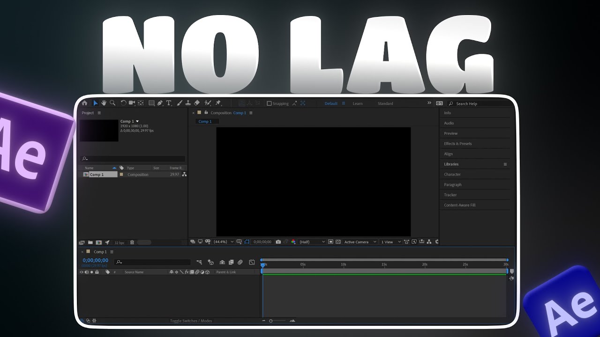Image resolution: width=600 pixels, height=337 pixels.
Task: Open the Composition Mini-Flowchart icon in timeline
Action: [199, 263]
